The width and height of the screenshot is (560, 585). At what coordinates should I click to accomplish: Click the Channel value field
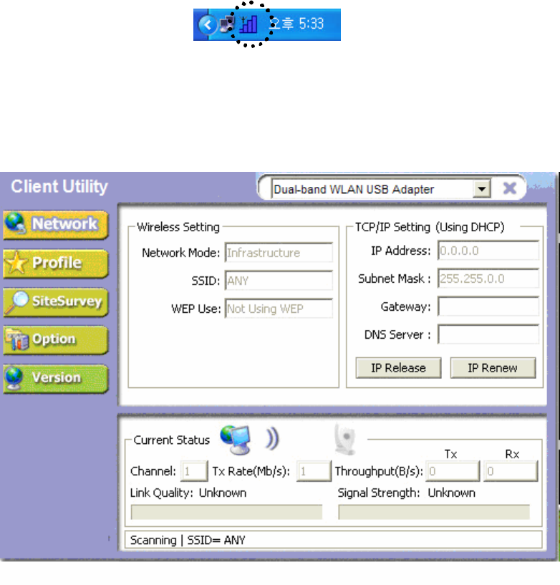tap(194, 471)
